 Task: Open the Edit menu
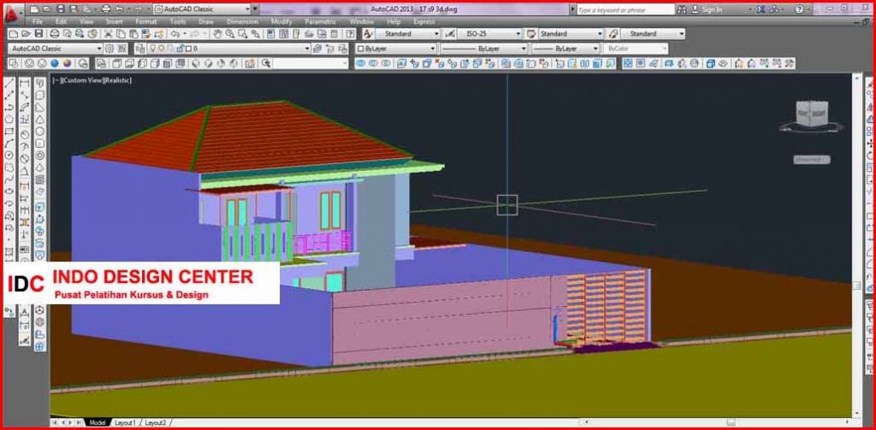61,21
